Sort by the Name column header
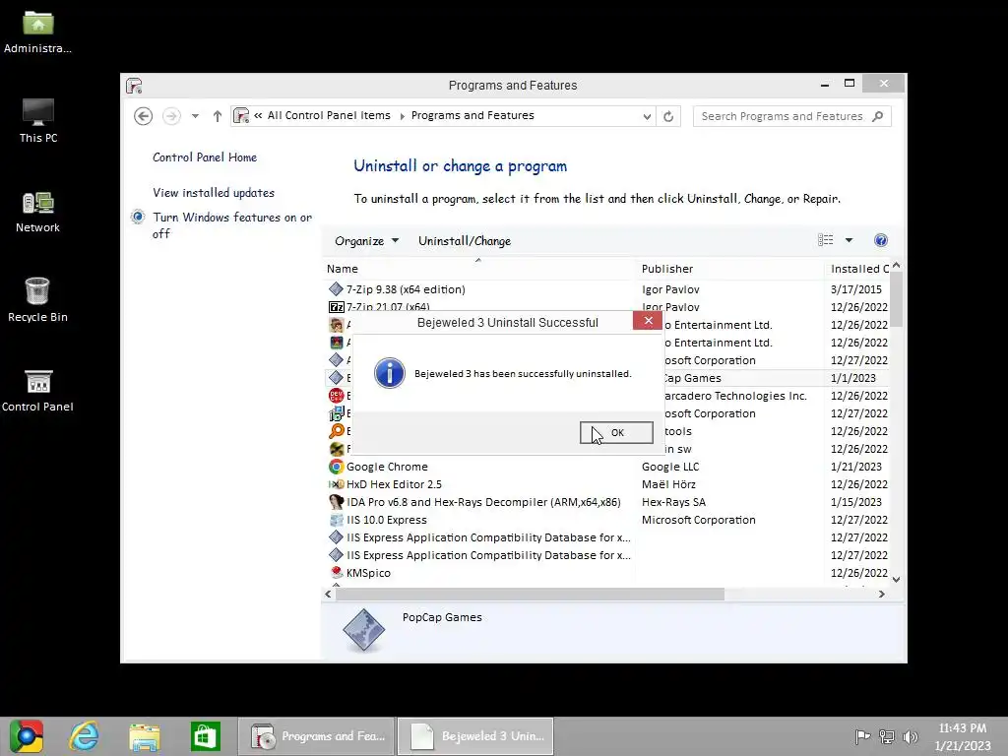 (x=478, y=269)
